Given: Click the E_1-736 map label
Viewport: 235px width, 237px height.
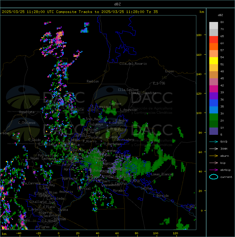Looking at the screenshot, I should click(159, 83).
